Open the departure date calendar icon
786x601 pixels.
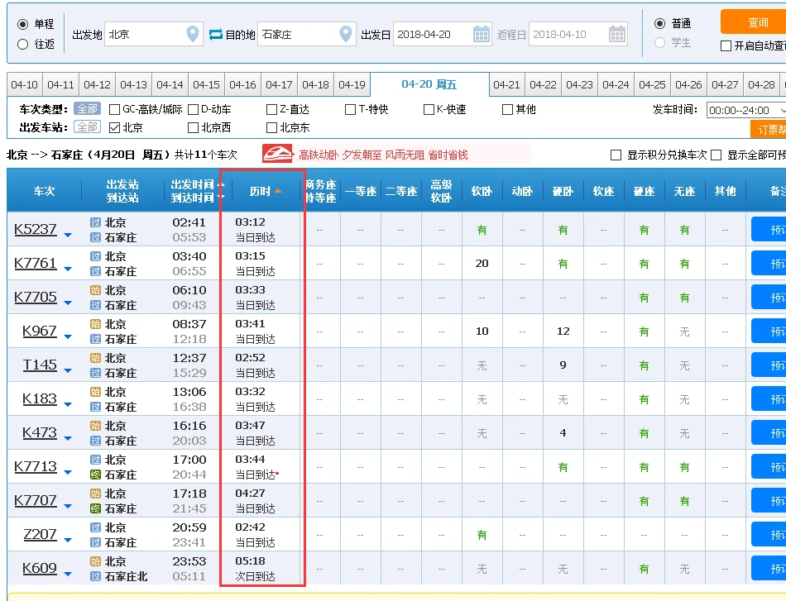tap(481, 33)
